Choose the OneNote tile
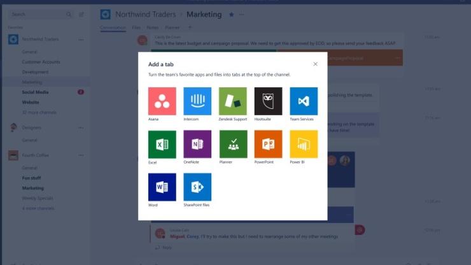The height and width of the screenshot is (265, 471). point(197,144)
